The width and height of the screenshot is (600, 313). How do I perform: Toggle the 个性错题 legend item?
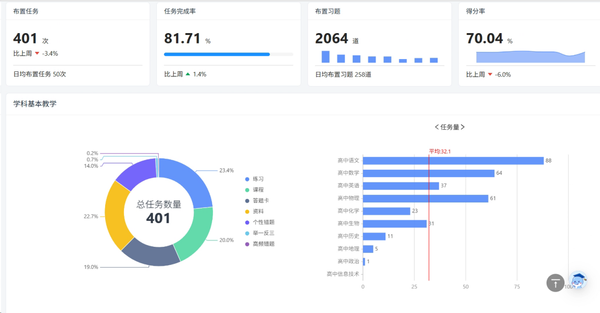[x=260, y=222]
